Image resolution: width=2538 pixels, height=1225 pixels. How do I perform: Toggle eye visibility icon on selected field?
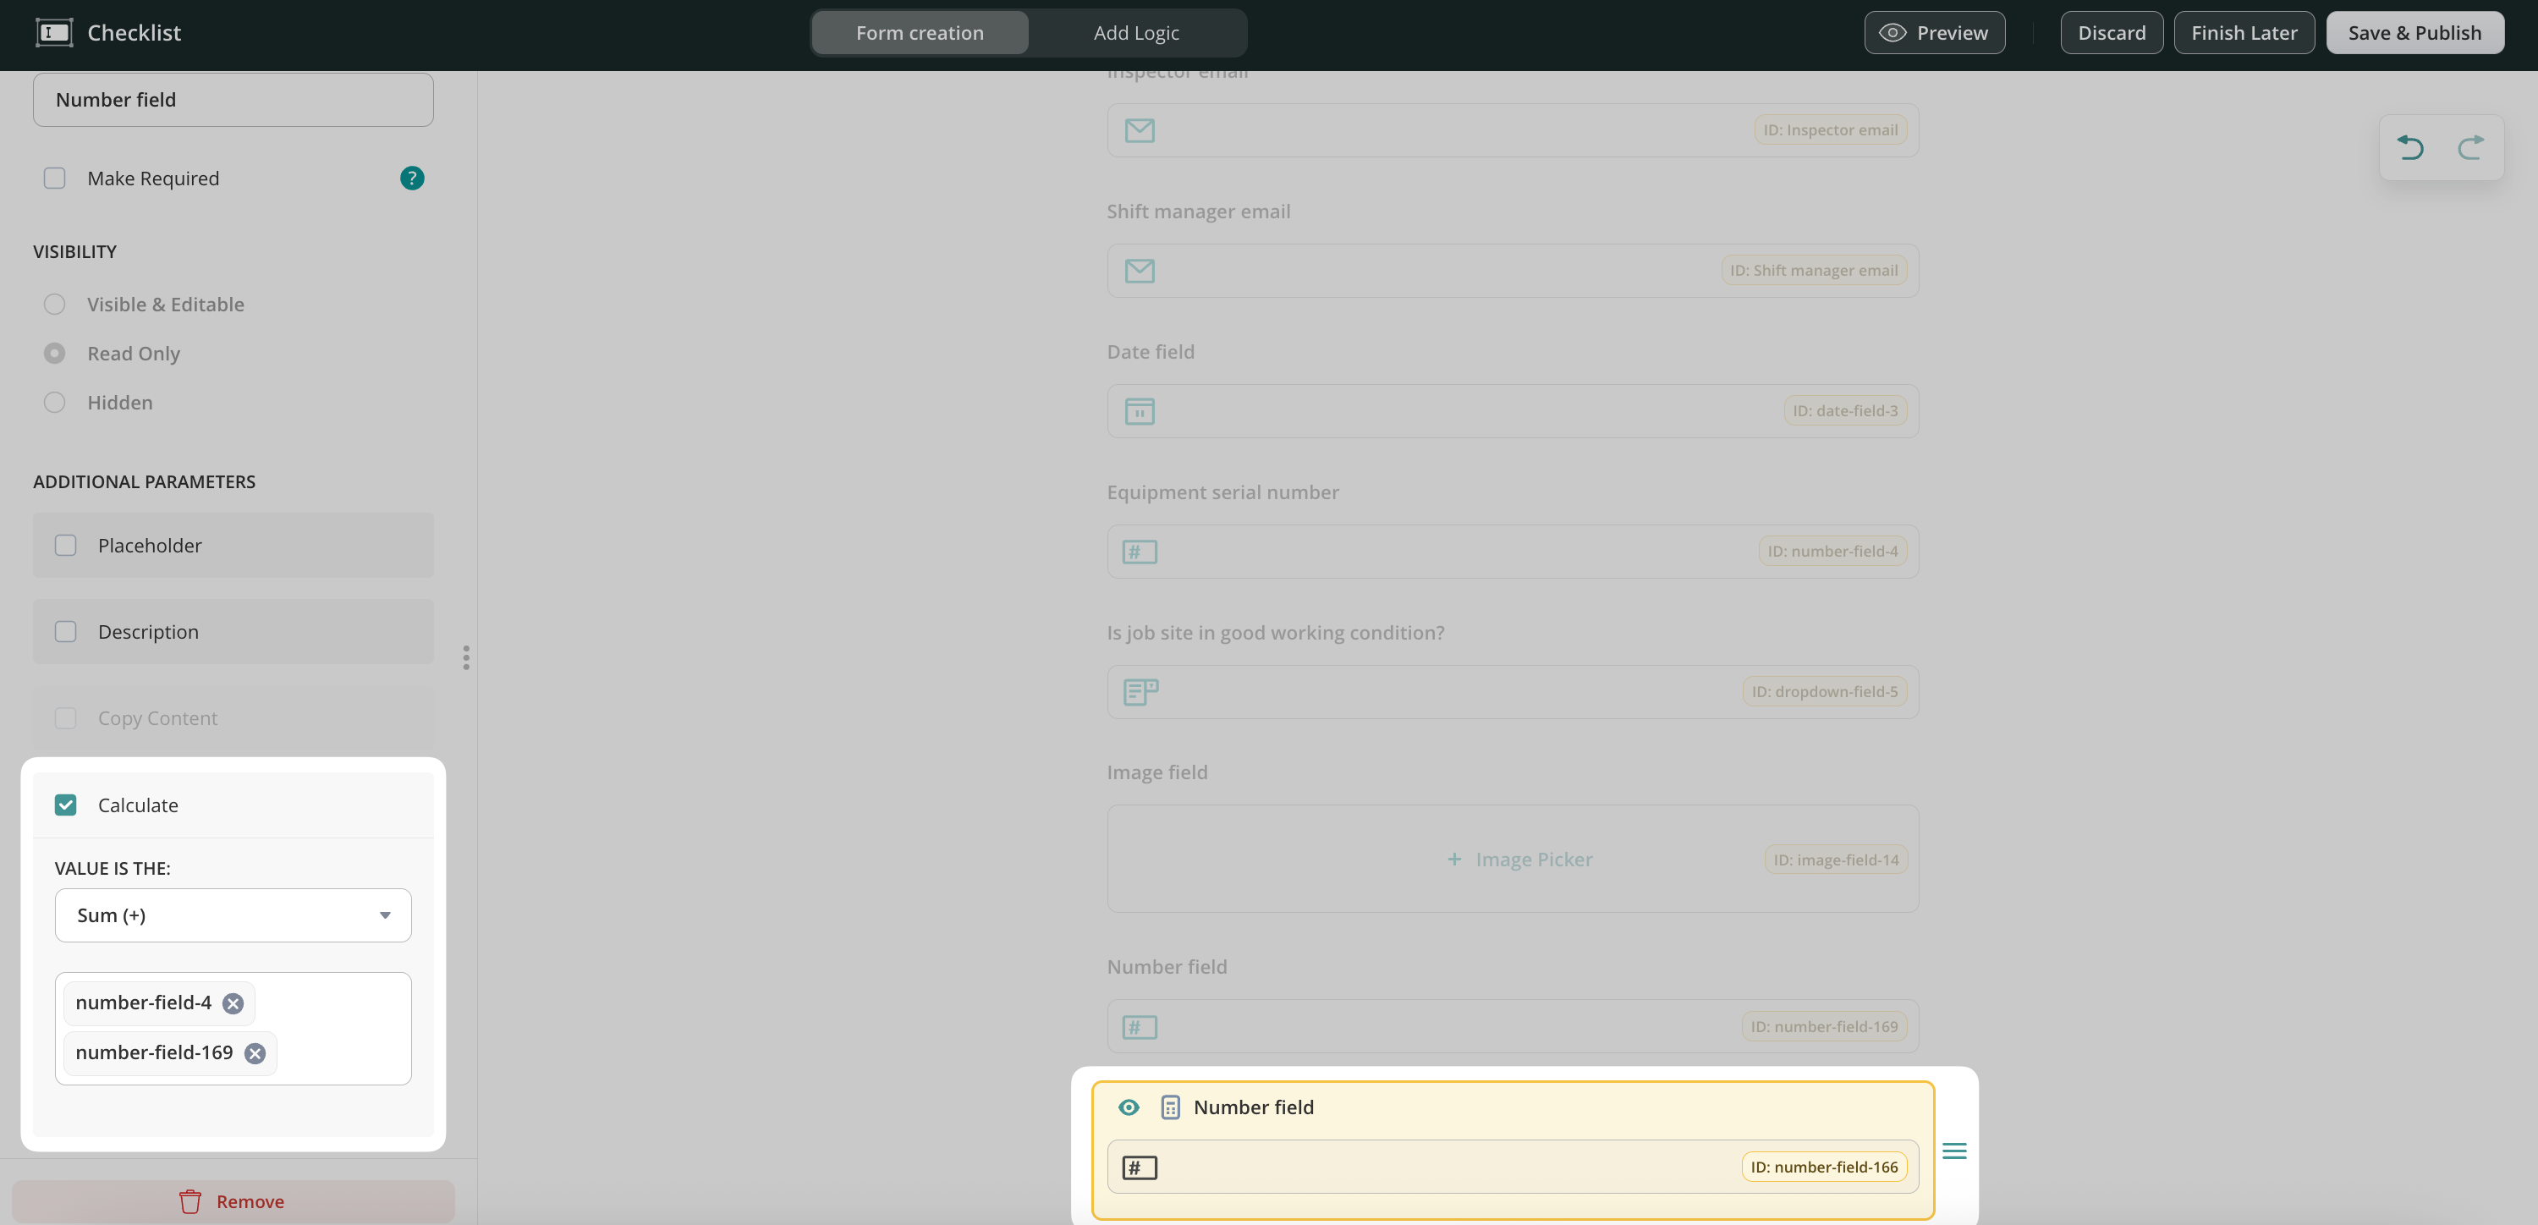(1129, 1107)
